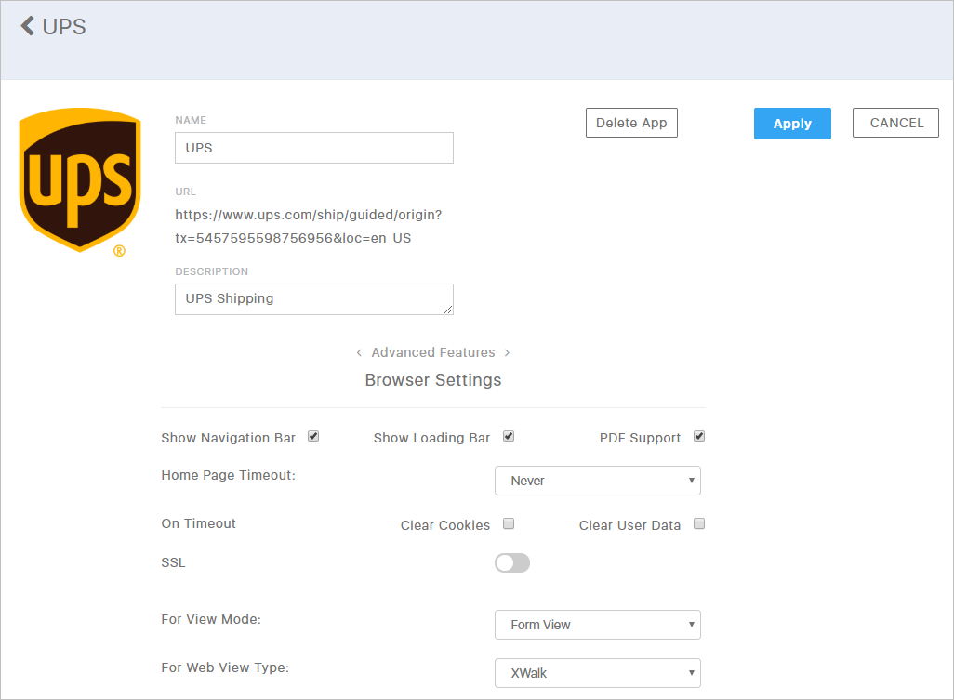Open Home Page Timeout dropdown

[598, 481]
